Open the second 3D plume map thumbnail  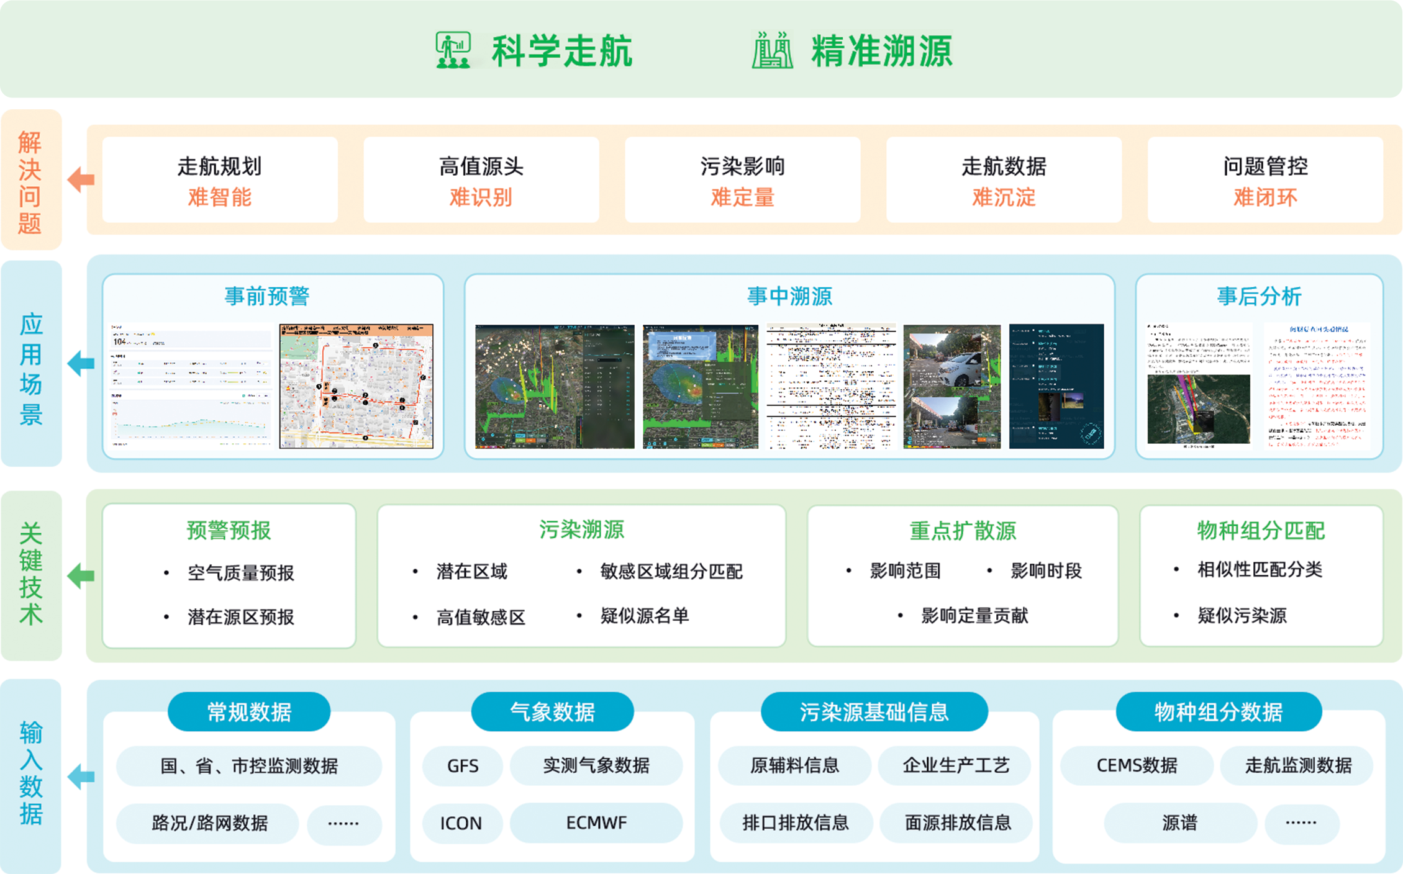(x=701, y=386)
